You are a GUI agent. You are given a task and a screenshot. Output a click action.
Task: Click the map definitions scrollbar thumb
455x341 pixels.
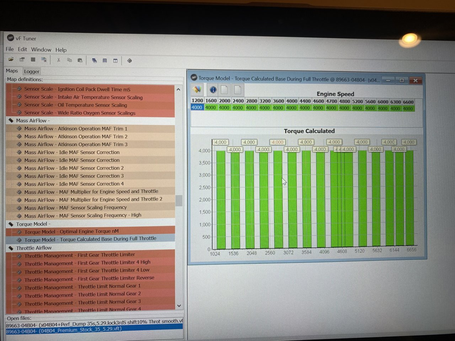(x=179, y=200)
